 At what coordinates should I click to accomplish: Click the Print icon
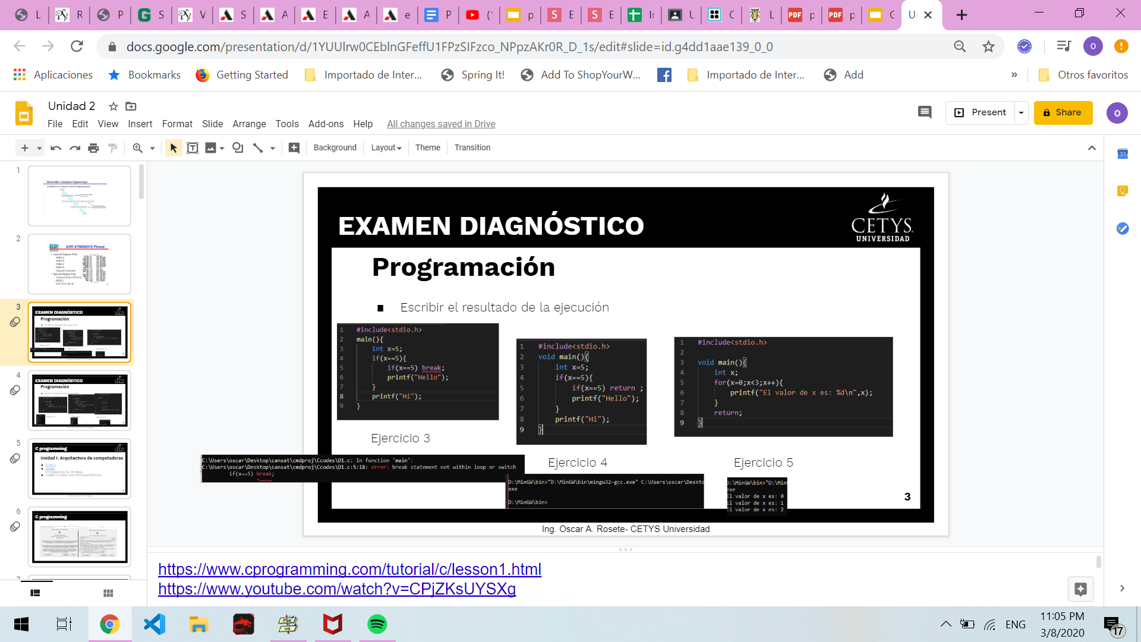93,148
